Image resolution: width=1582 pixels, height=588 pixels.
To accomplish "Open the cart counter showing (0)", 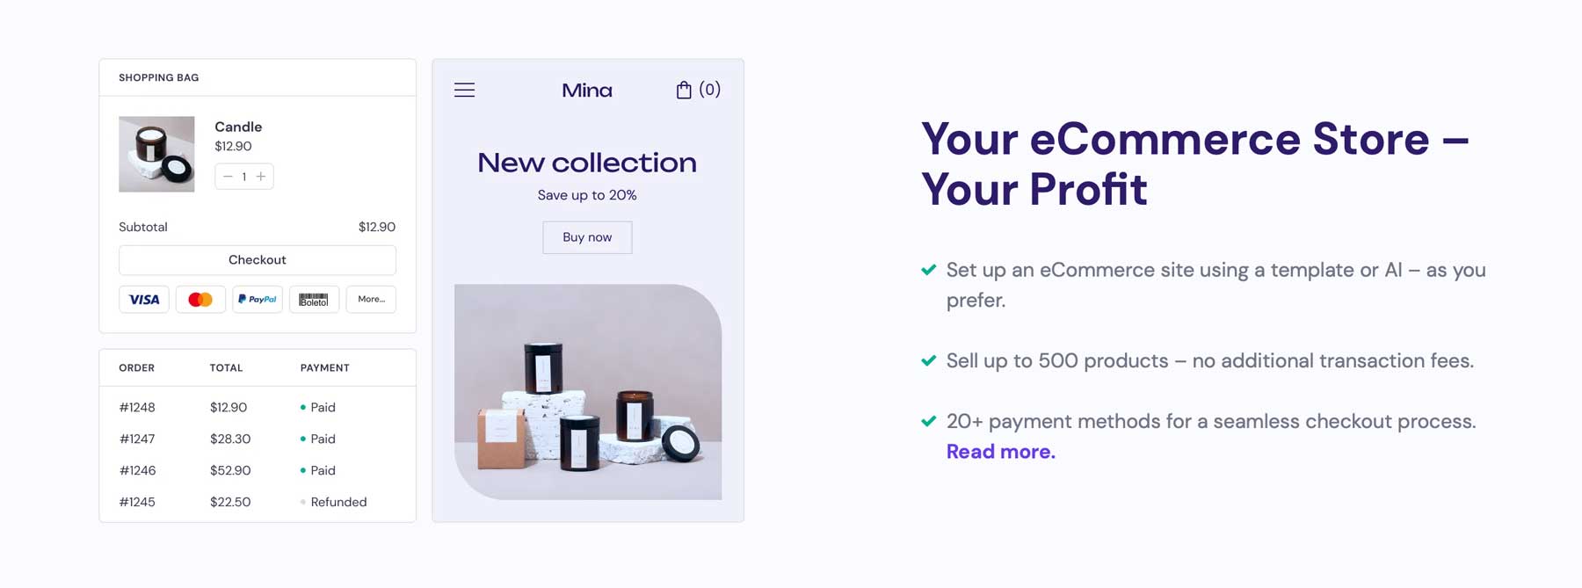I will (x=709, y=89).
